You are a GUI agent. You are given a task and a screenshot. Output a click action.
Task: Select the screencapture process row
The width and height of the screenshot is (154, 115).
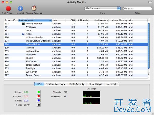click(x=76, y=65)
